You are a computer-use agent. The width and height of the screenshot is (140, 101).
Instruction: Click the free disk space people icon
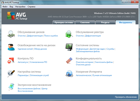11,47
